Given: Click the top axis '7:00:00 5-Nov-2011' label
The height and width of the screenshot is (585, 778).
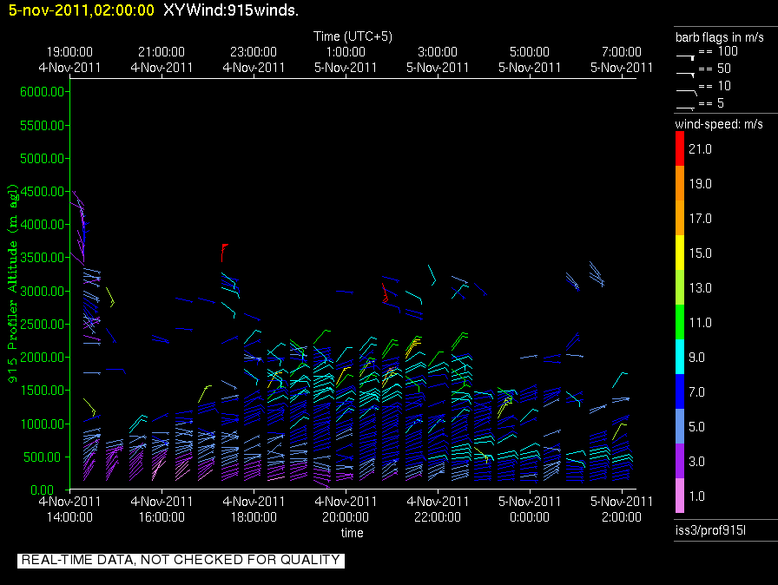Looking at the screenshot, I should (x=621, y=60).
